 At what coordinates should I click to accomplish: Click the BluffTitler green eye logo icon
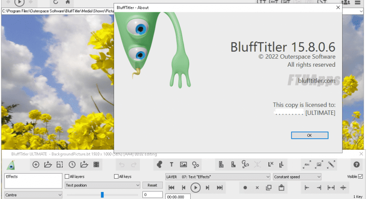pos(11,165)
